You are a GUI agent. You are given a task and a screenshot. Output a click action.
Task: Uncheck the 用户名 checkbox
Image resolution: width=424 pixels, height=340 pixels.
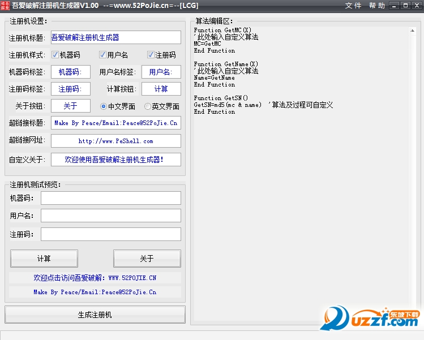point(102,55)
